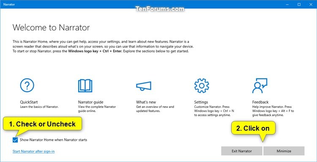
Task: Click the Feedback person icon
Action: tap(260, 86)
